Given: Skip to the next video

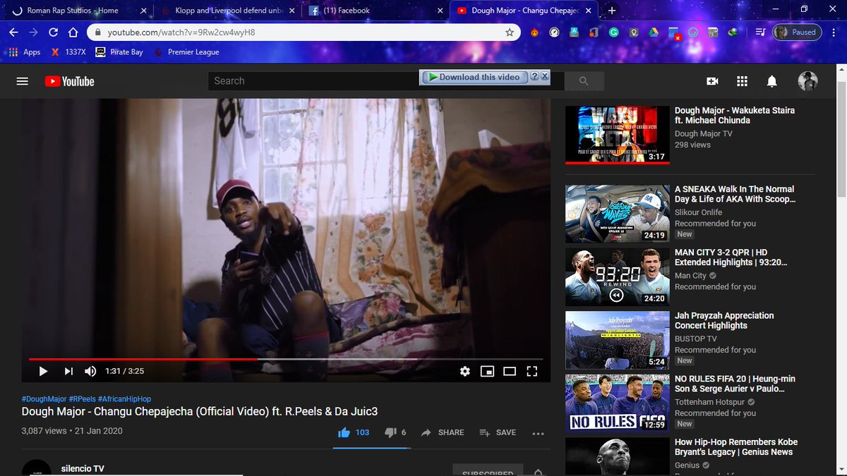Looking at the screenshot, I should pos(68,371).
